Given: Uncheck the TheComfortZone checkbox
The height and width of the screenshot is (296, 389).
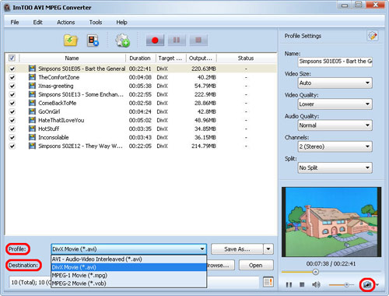Looking at the screenshot, I should pos(12,77).
